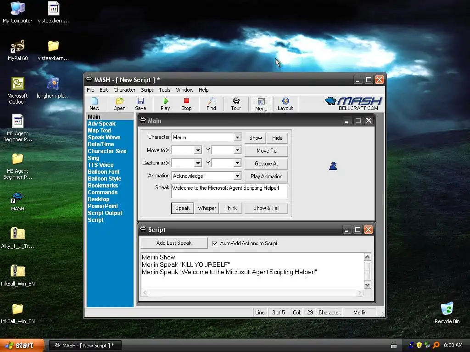Screen dimensions: 470x352
Task: Click the Start button
Action: tap(22, 345)
